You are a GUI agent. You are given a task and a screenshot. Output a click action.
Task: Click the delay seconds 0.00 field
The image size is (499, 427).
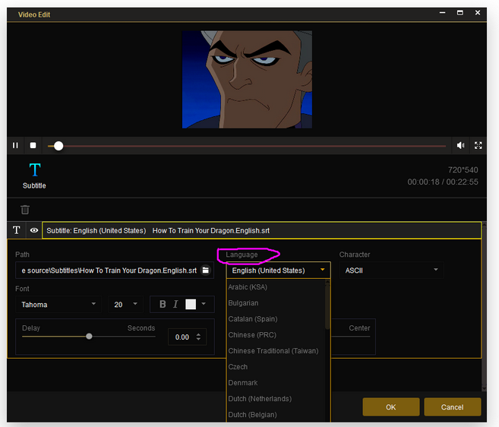point(182,337)
